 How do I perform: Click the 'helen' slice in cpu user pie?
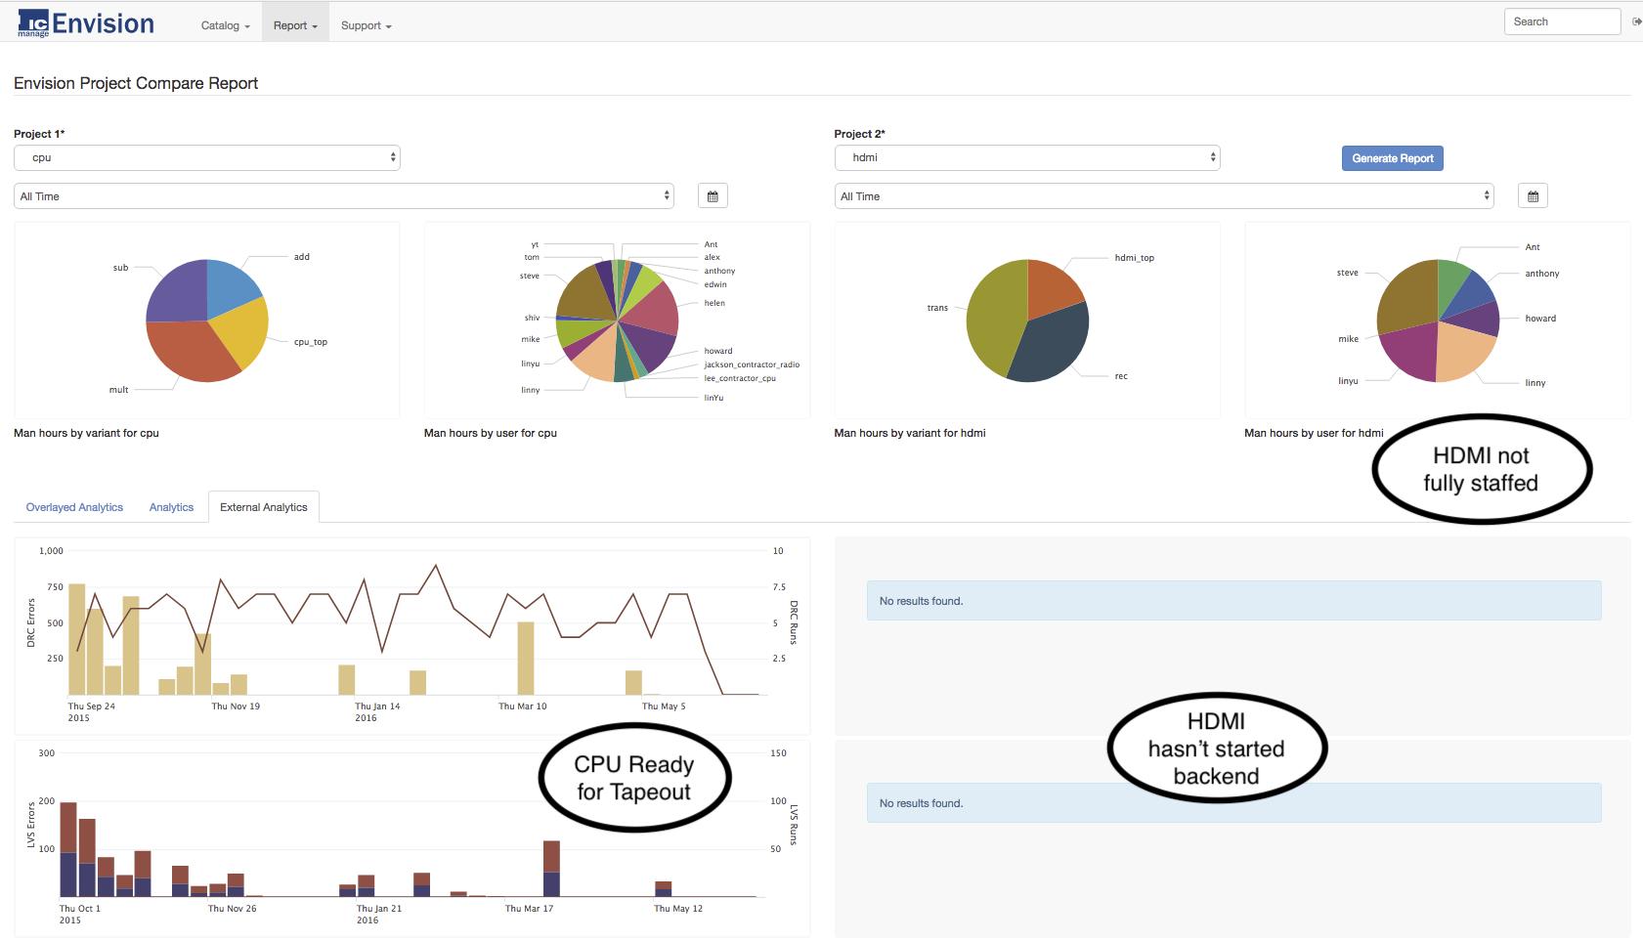(x=655, y=309)
